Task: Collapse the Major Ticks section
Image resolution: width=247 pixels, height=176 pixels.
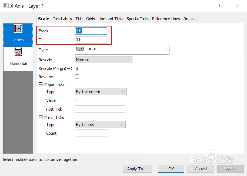Action: (x=41, y=84)
